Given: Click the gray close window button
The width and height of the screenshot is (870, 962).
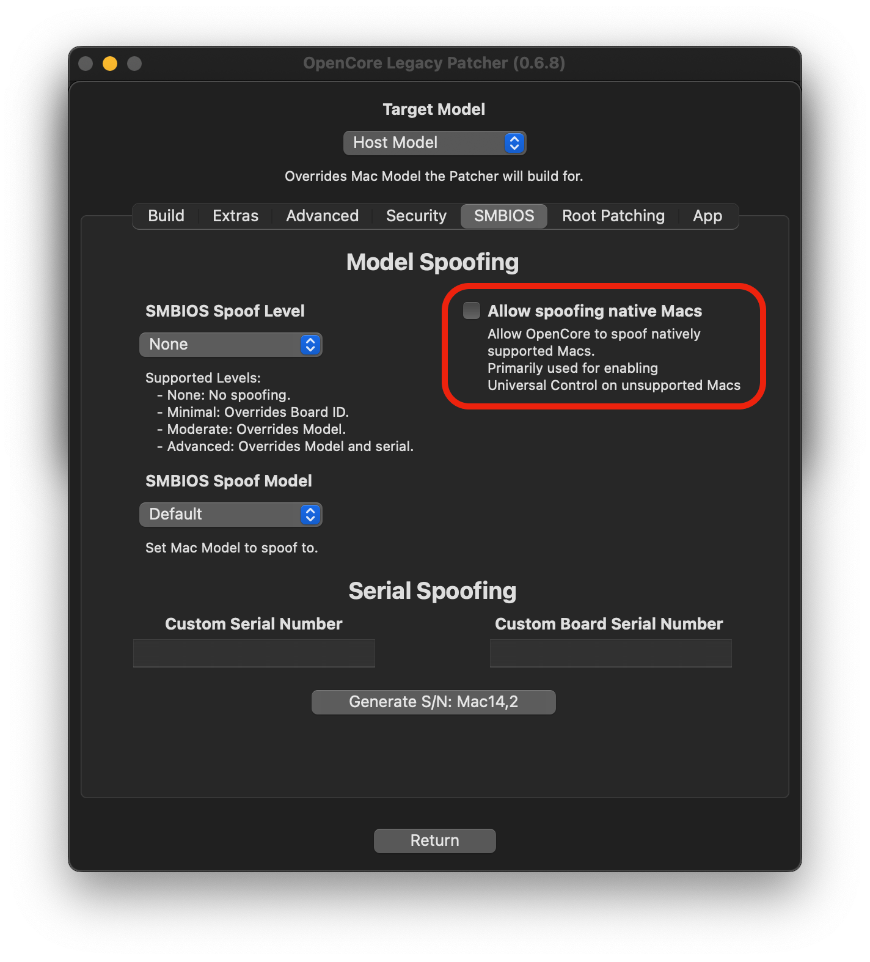Looking at the screenshot, I should tap(86, 64).
